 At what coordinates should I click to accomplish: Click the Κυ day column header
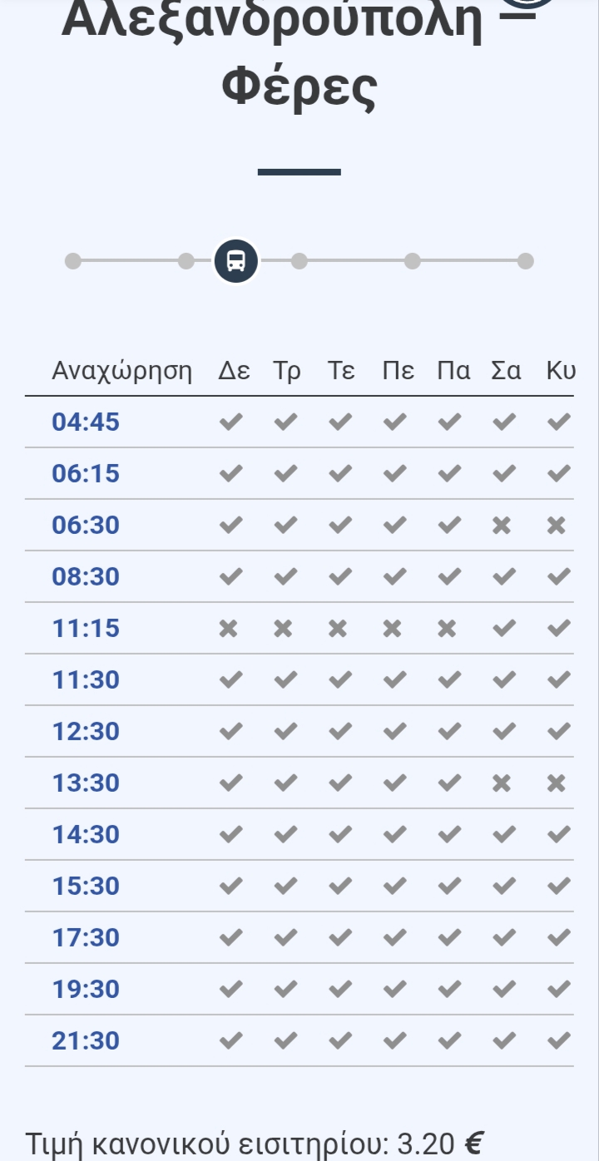561,371
